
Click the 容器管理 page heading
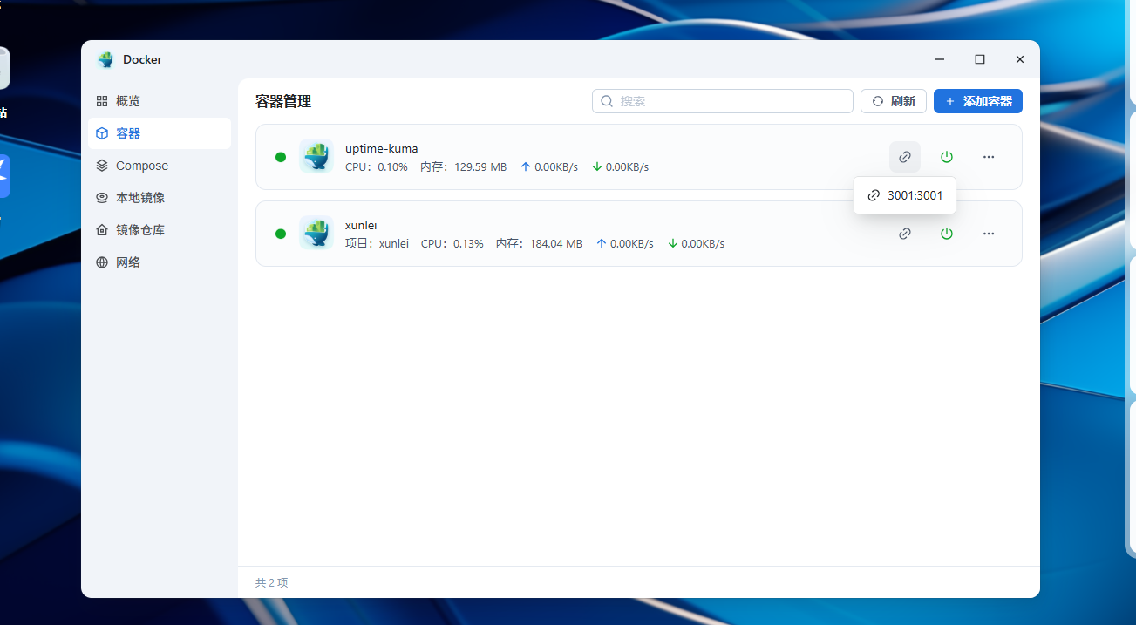click(283, 101)
